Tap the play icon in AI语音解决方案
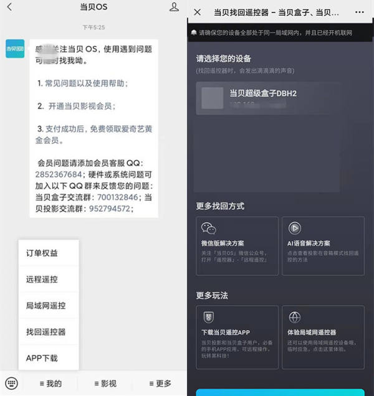The width and height of the screenshot is (374, 396). (295, 228)
